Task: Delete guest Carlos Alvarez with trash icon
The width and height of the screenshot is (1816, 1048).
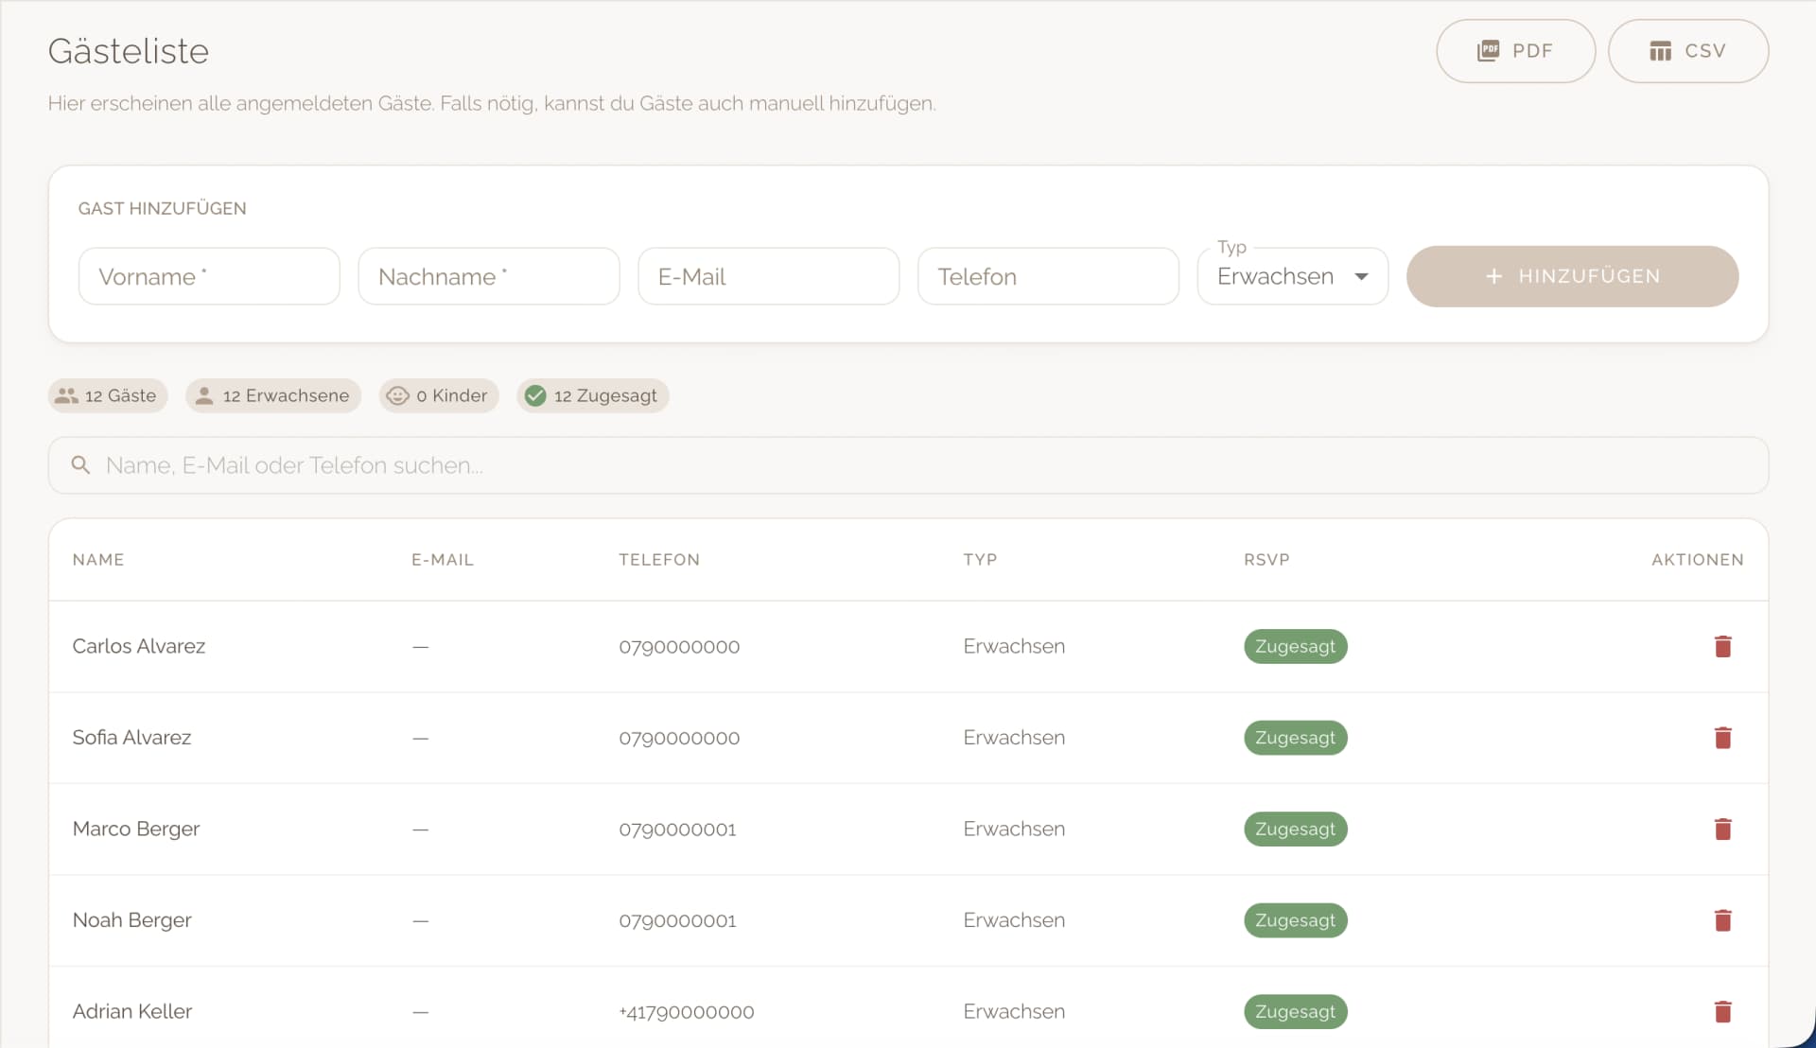Action: (x=1722, y=646)
